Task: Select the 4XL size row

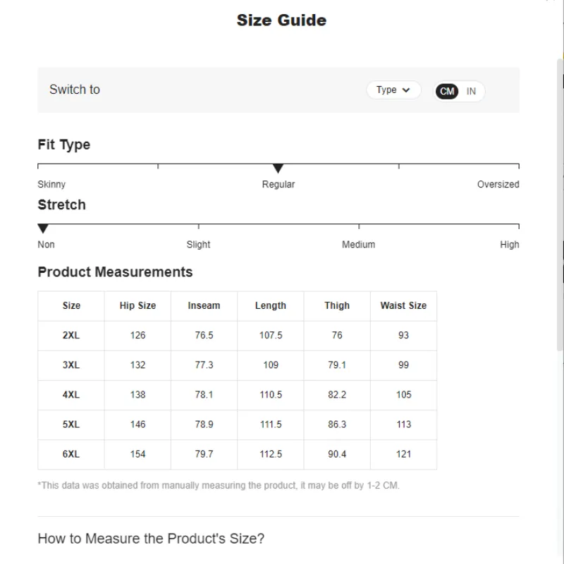Action: pos(71,395)
